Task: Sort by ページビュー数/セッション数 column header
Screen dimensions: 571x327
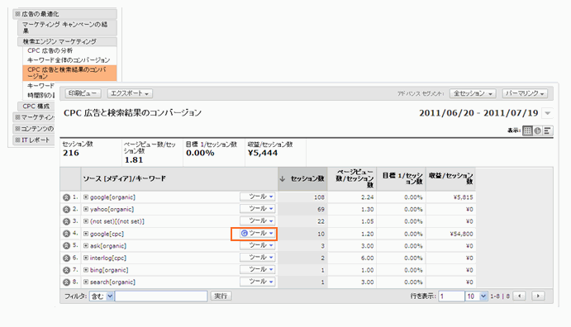Action: (x=352, y=178)
